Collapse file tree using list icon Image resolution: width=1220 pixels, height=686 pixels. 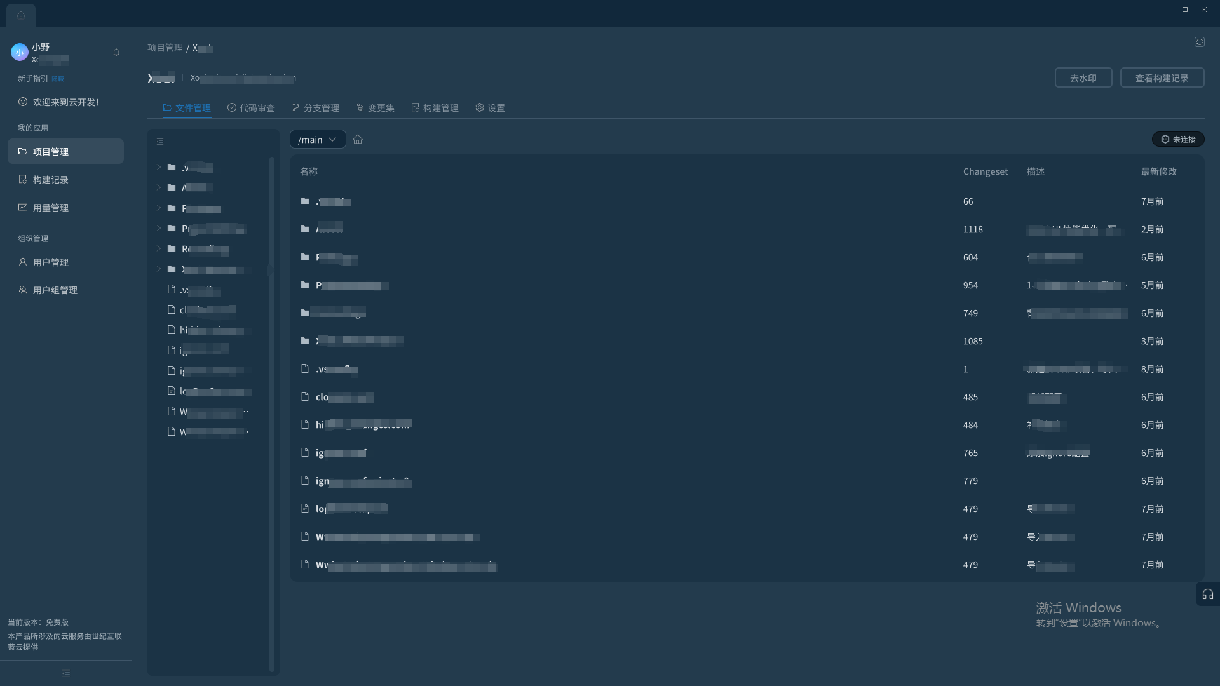(160, 142)
